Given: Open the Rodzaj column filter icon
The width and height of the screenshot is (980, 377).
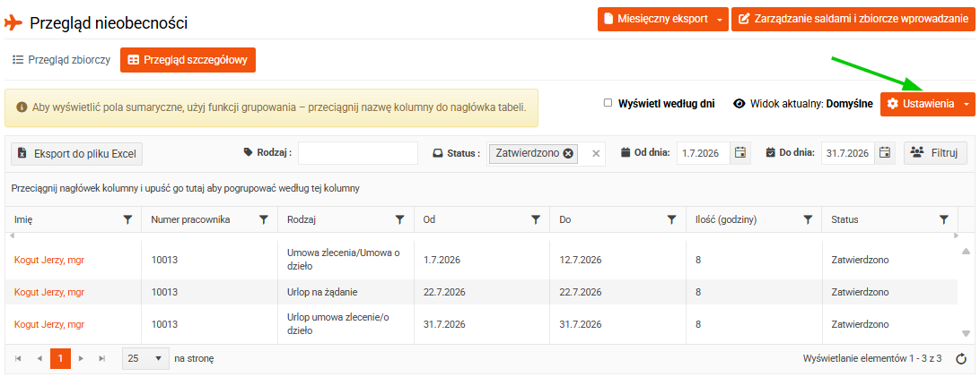Looking at the screenshot, I should coord(400,219).
